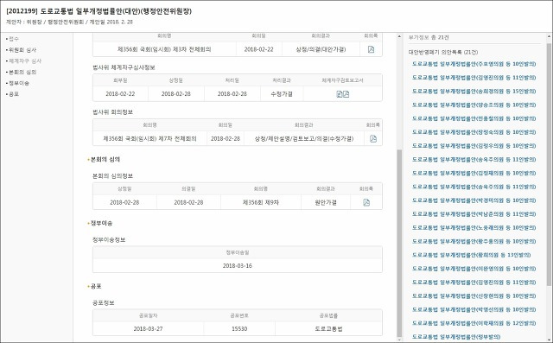Jump to 접수 section in left menu

click(x=14, y=39)
